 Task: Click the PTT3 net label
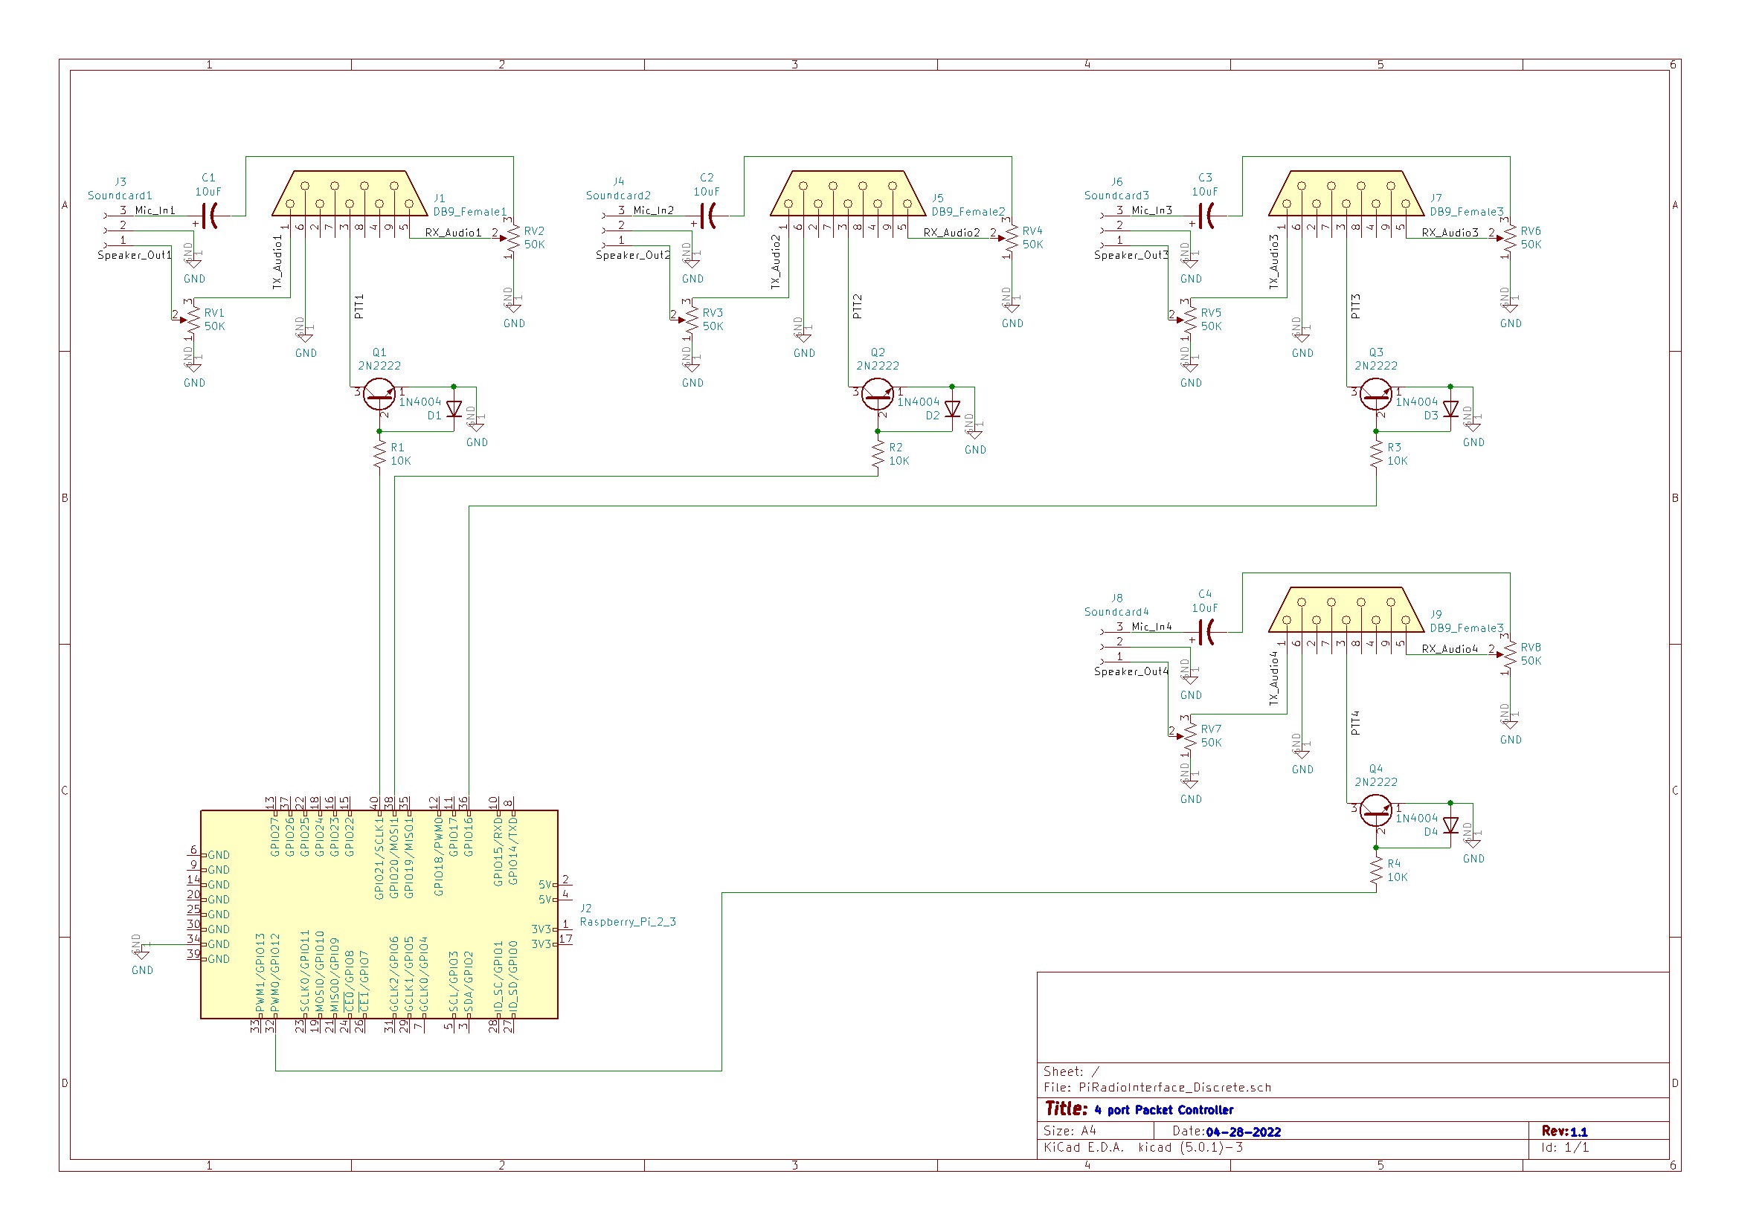(x=1356, y=306)
